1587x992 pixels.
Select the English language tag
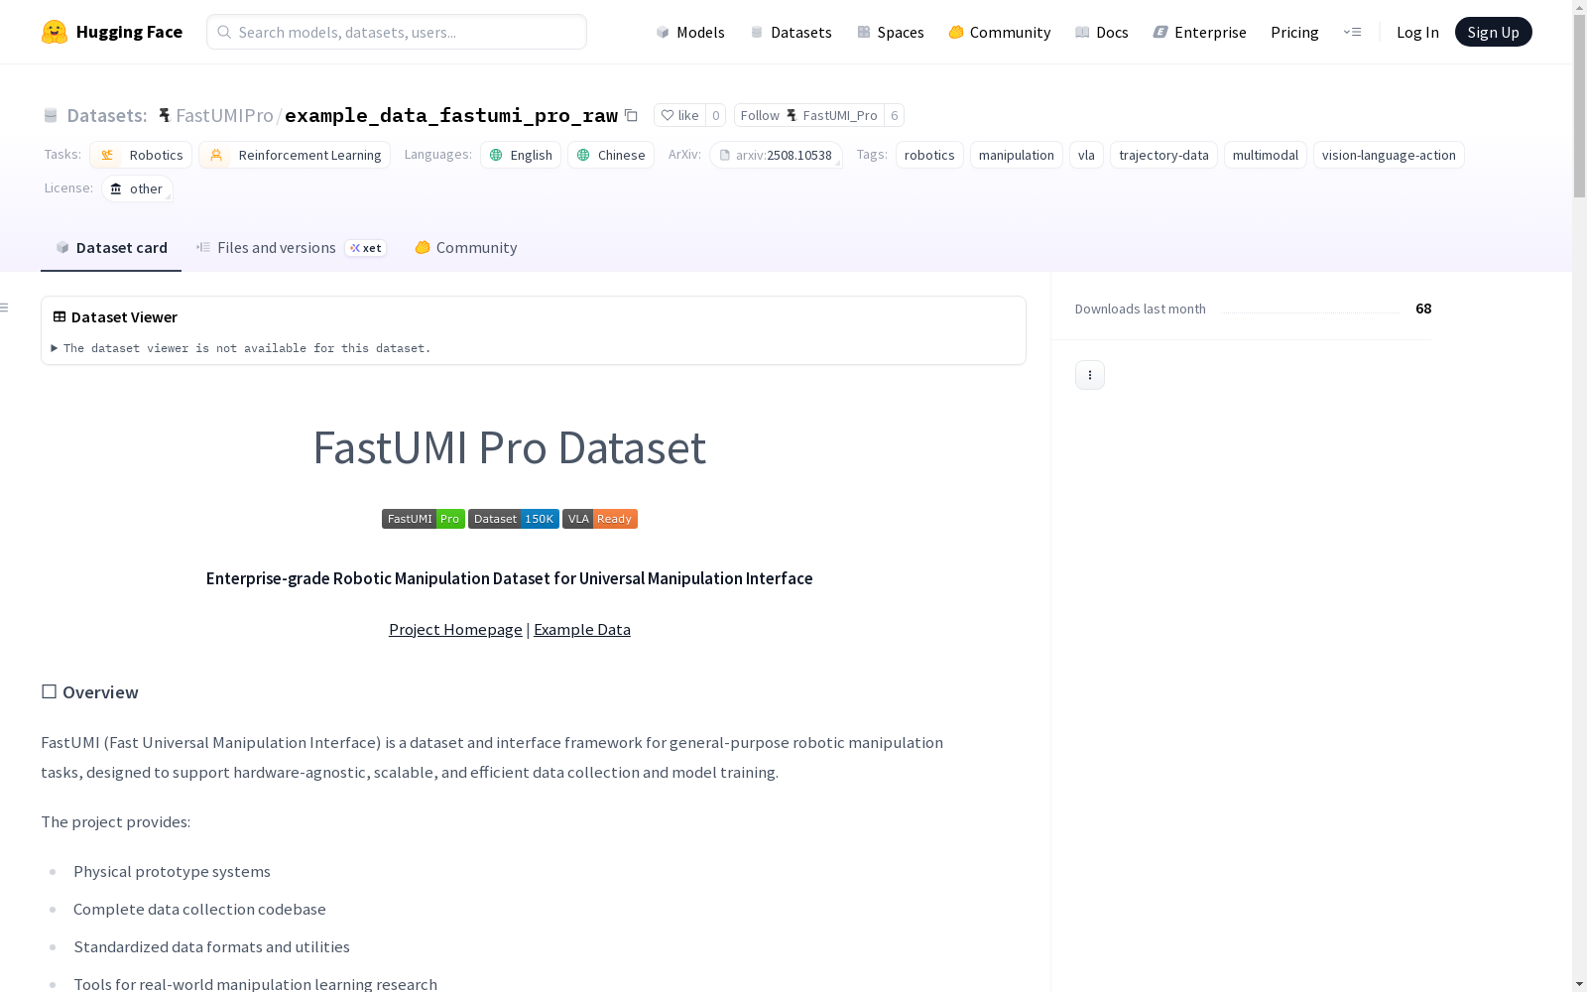click(x=521, y=155)
